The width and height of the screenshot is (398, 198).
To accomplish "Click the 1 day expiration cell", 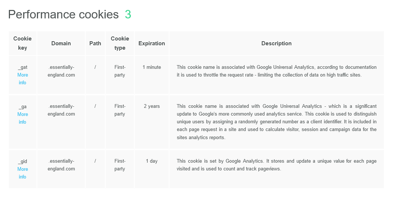I will click(152, 161).
